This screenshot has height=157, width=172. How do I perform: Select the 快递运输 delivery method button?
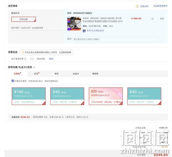tap(24, 19)
